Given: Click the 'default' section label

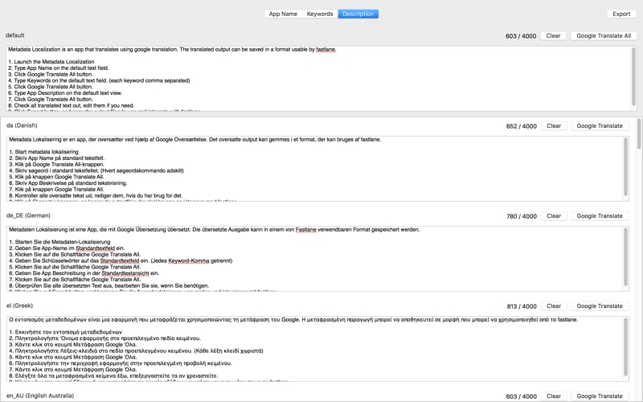Looking at the screenshot, I should pyautogui.click(x=15, y=35).
